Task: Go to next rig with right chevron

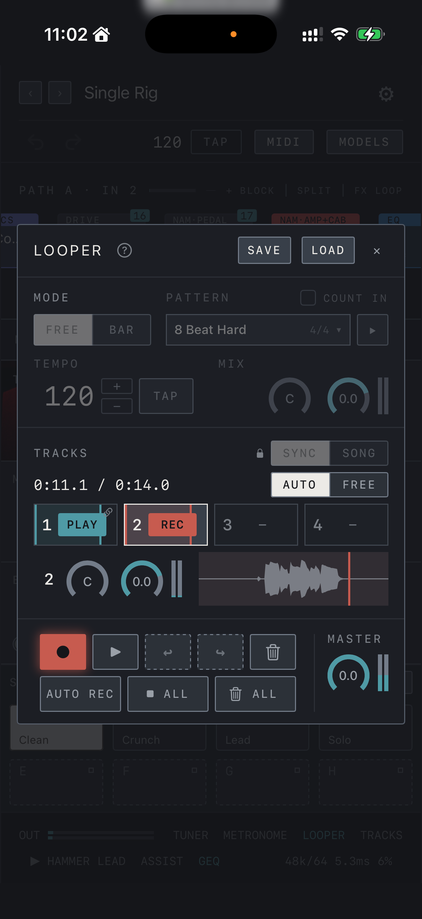Action: click(60, 93)
